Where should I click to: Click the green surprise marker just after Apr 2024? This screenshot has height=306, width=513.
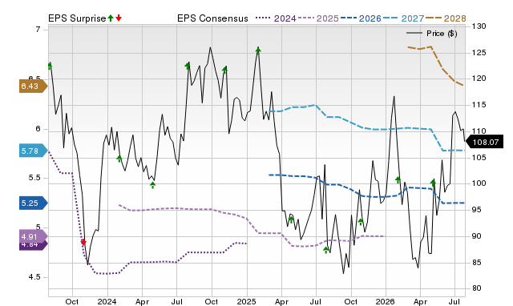point(153,185)
